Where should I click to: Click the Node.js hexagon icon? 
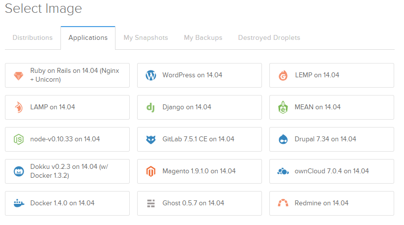19,139
